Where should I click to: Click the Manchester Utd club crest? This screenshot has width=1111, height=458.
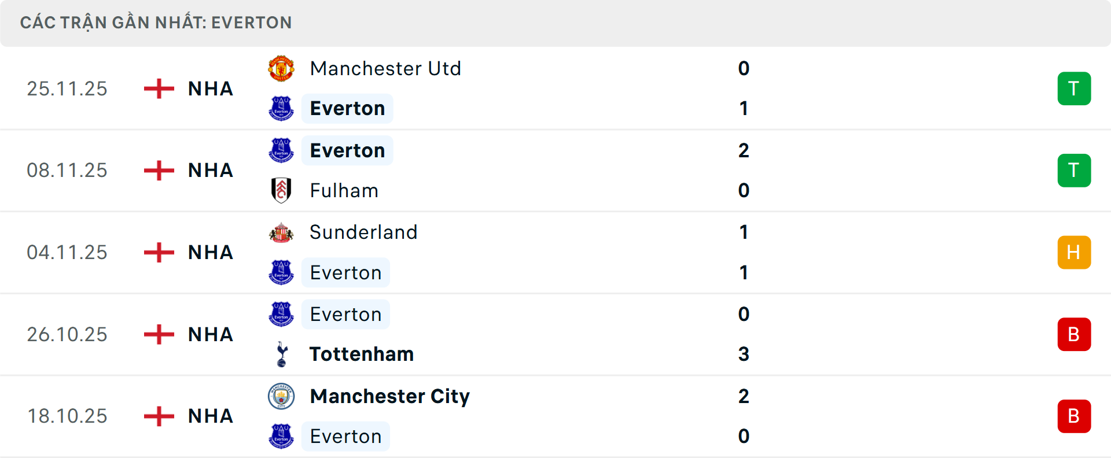[281, 68]
